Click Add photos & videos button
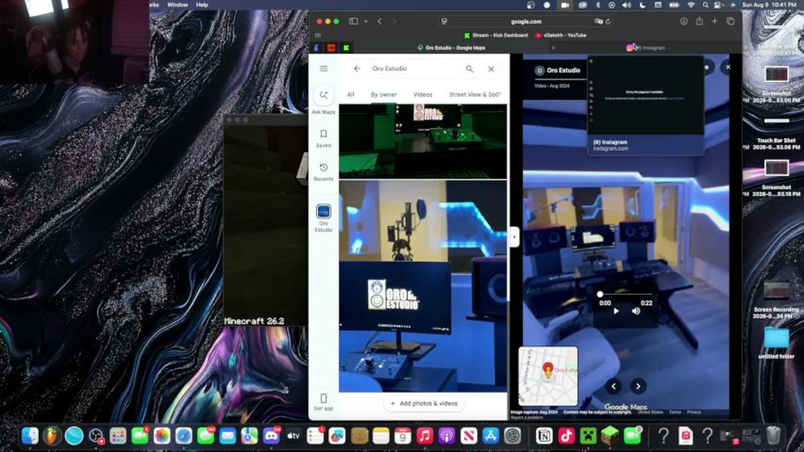This screenshot has height=452, width=804. 423,403
